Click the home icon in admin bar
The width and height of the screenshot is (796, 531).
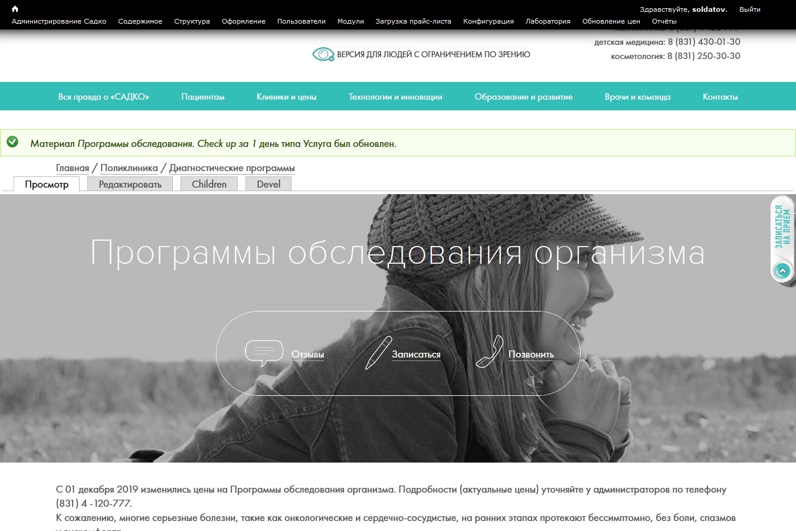15,9
